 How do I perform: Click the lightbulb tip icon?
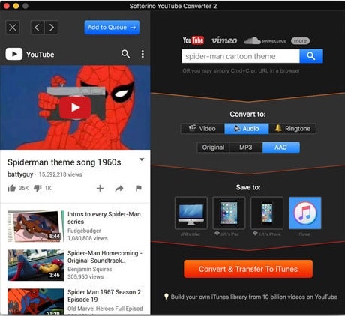pyautogui.click(x=166, y=297)
